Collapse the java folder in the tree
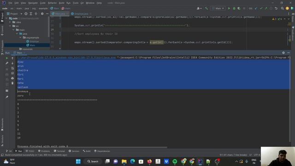295x166 pixels. pos(17,34)
